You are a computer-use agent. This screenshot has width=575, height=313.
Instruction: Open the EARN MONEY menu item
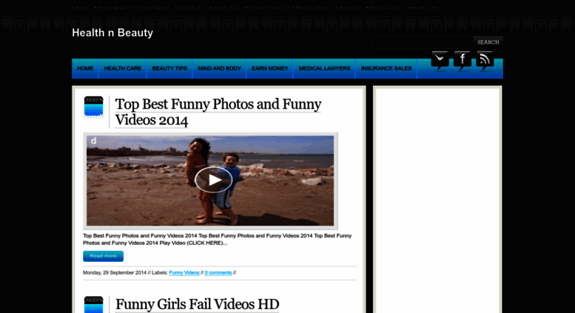click(270, 69)
